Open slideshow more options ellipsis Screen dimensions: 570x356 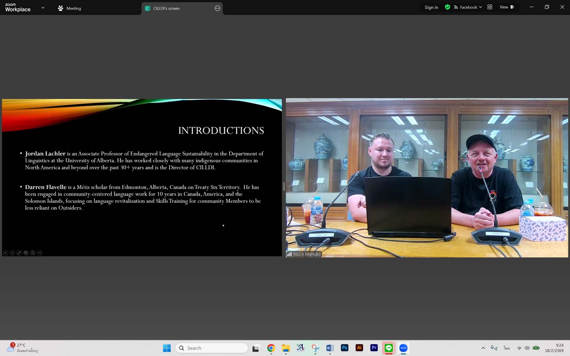tap(40, 253)
